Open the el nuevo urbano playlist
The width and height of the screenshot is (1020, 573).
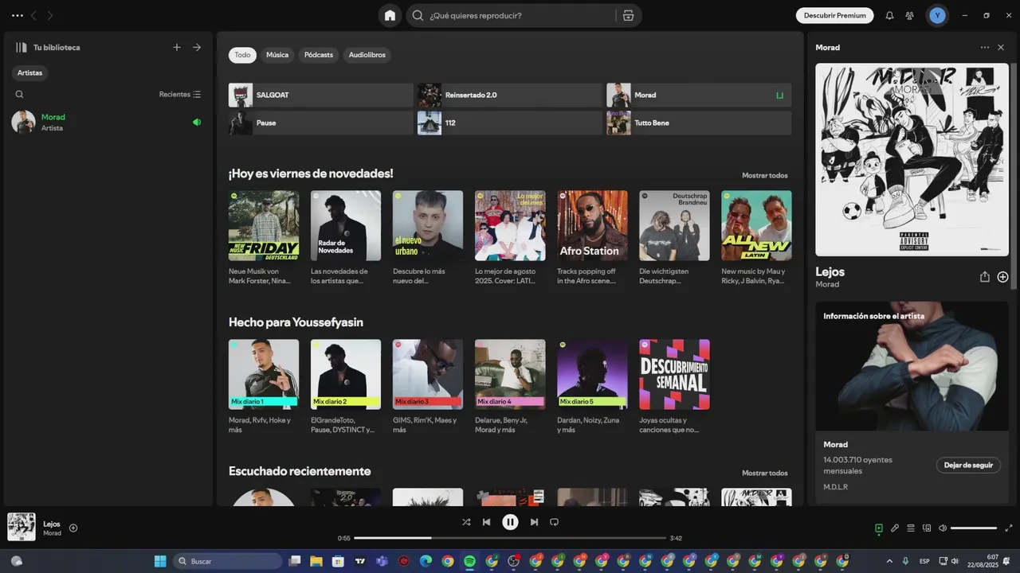point(428,225)
